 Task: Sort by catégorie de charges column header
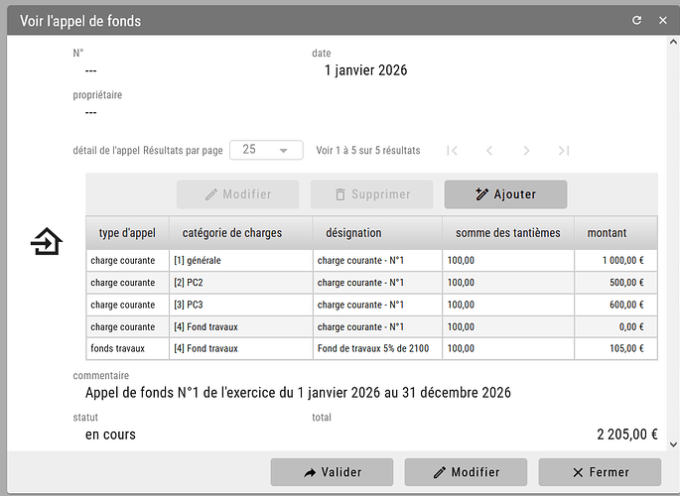(240, 233)
